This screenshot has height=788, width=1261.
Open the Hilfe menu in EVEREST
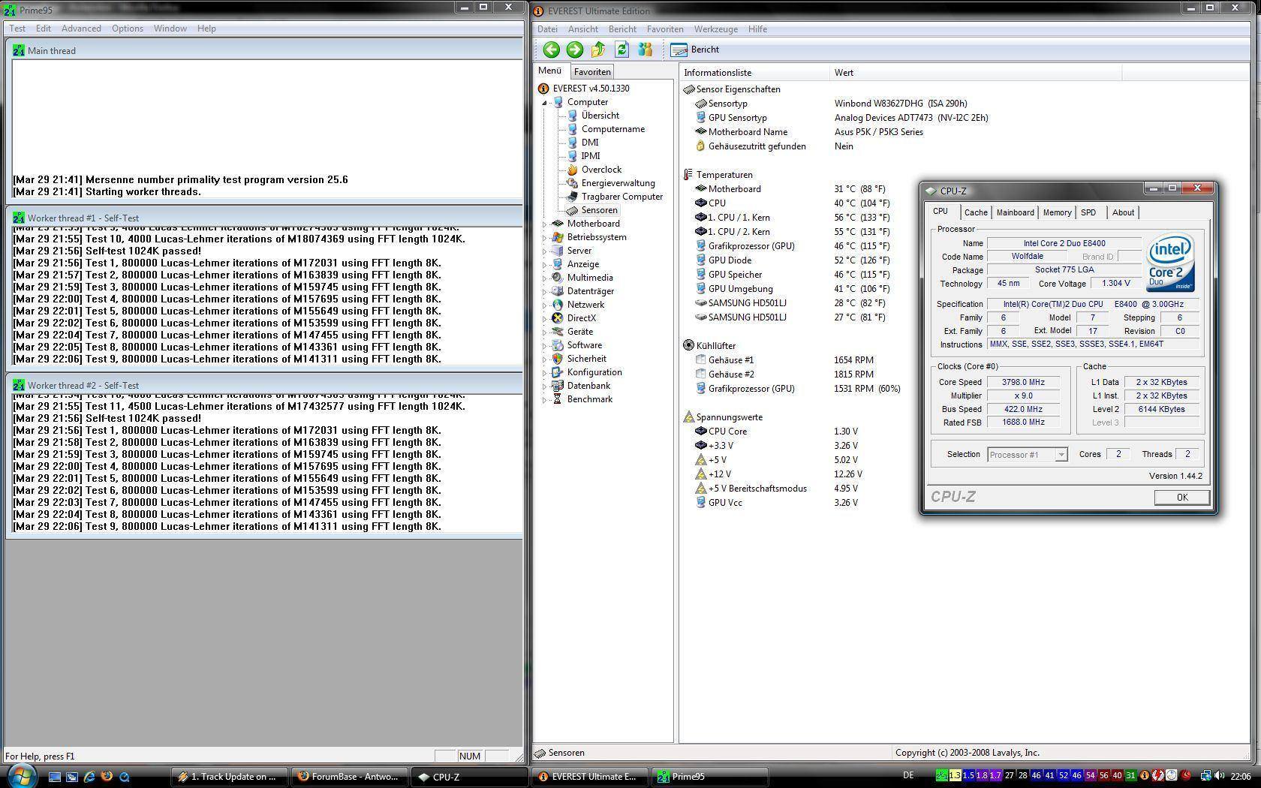[x=757, y=29]
